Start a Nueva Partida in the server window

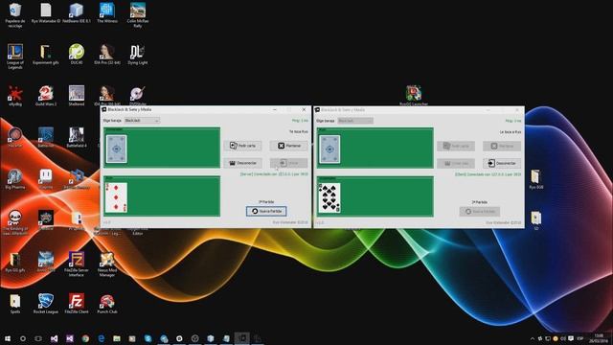click(x=266, y=211)
